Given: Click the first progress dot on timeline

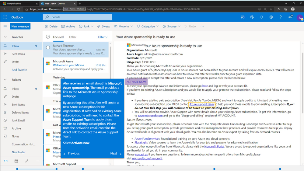Looking at the screenshot, I should click(17, 169).
